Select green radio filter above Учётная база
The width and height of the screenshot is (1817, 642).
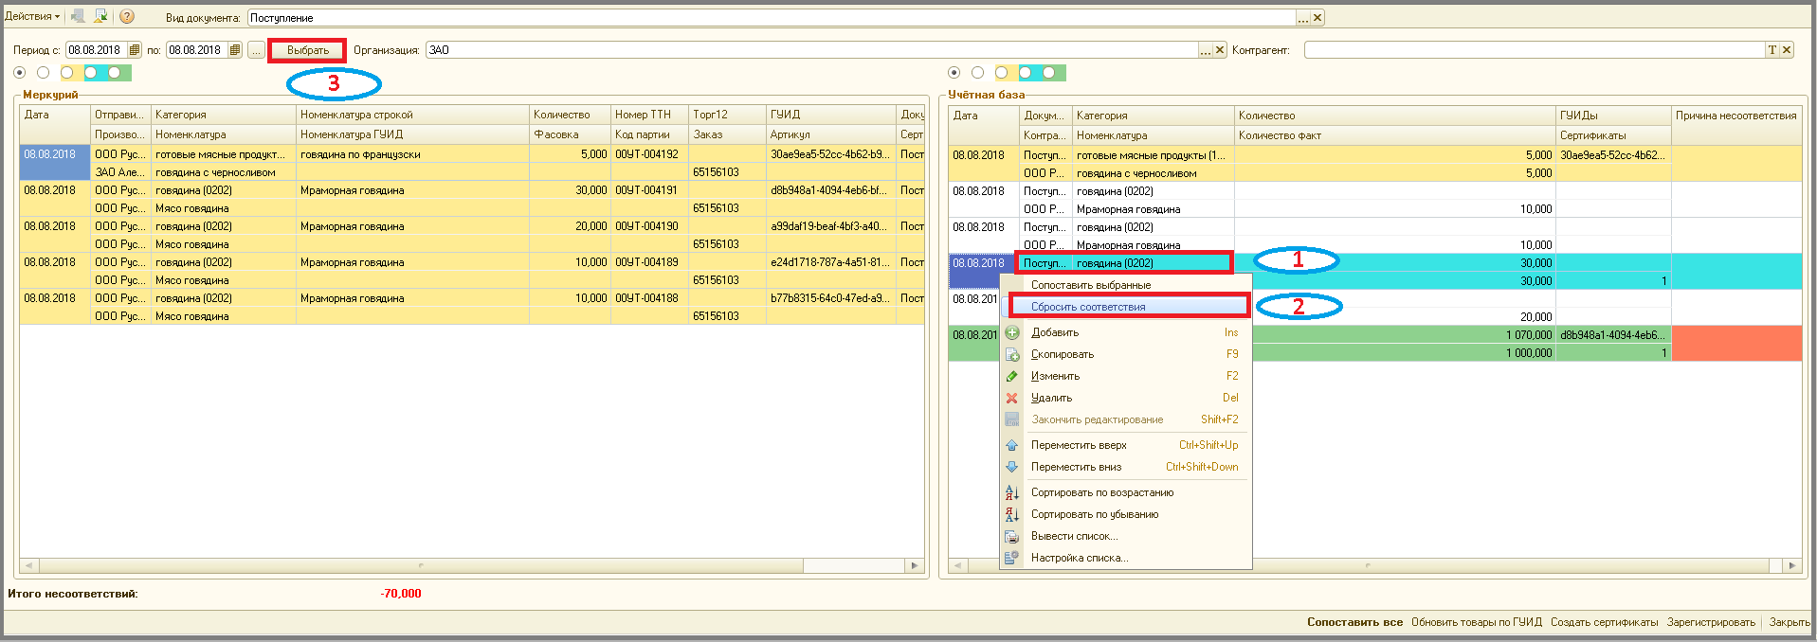coord(1049,73)
